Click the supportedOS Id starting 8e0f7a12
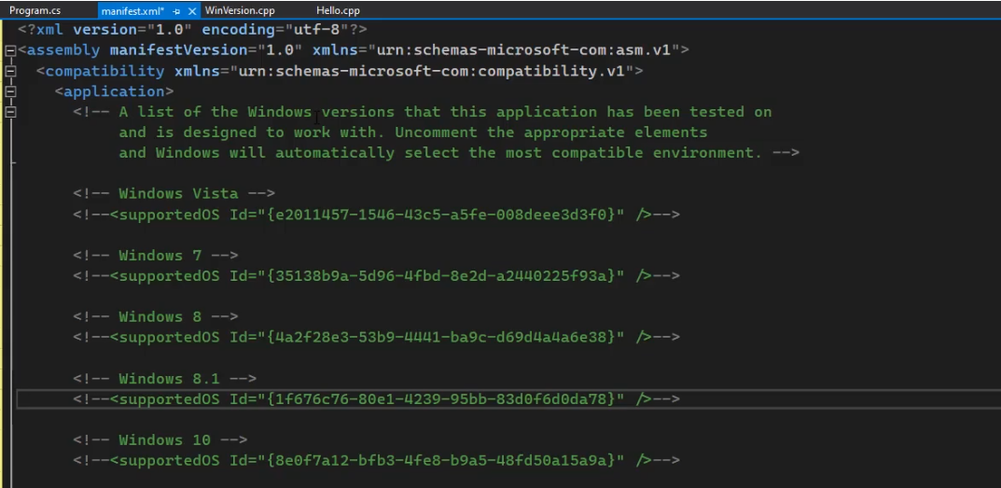The width and height of the screenshot is (1001, 488). (x=376, y=461)
